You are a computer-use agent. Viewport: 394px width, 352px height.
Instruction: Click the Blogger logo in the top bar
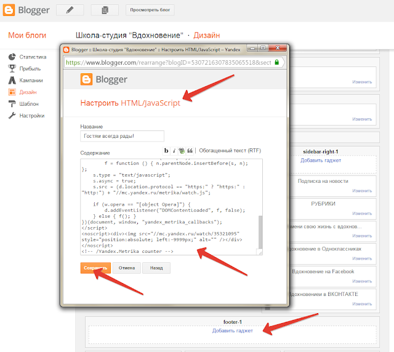click(26, 10)
